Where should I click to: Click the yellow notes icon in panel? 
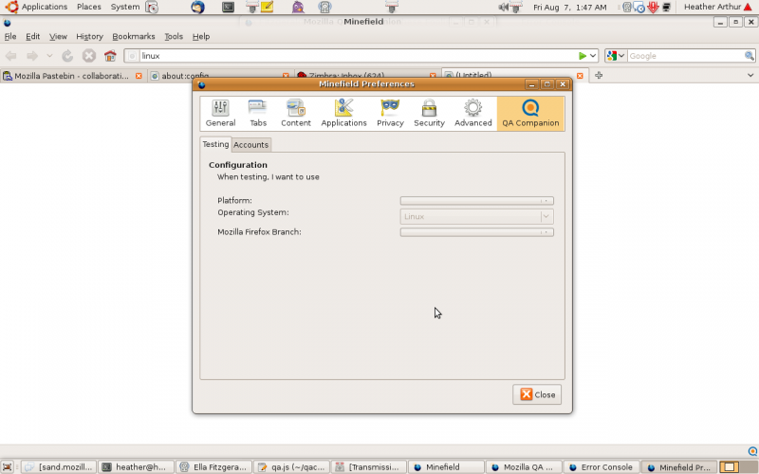(267, 7)
